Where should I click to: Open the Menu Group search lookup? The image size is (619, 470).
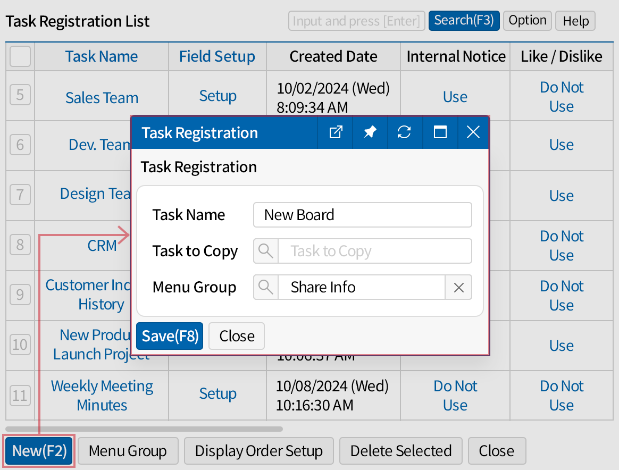[265, 287]
